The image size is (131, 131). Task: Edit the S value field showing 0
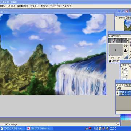click(126, 72)
